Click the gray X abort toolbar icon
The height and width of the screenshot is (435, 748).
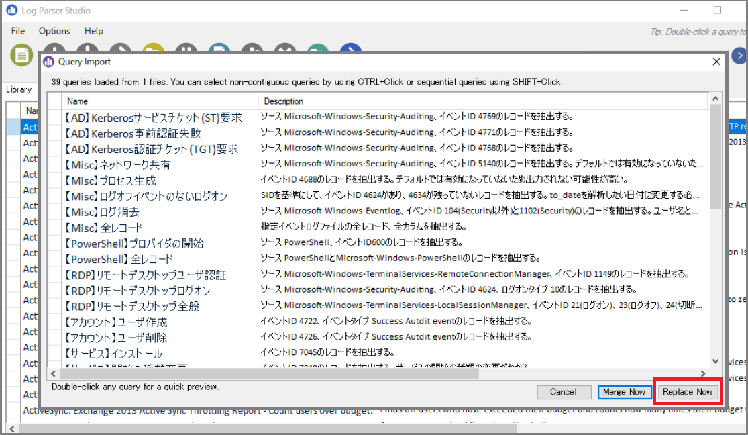coord(285,48)
